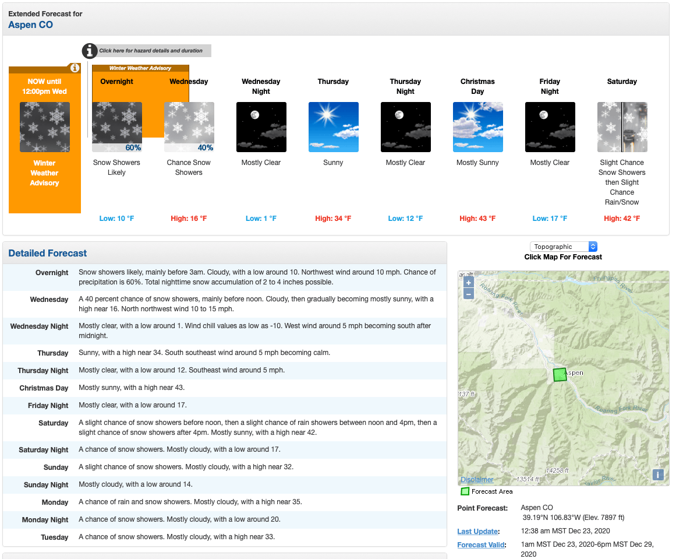Click the map info button
Screen dimensions: 676x559
658,475
